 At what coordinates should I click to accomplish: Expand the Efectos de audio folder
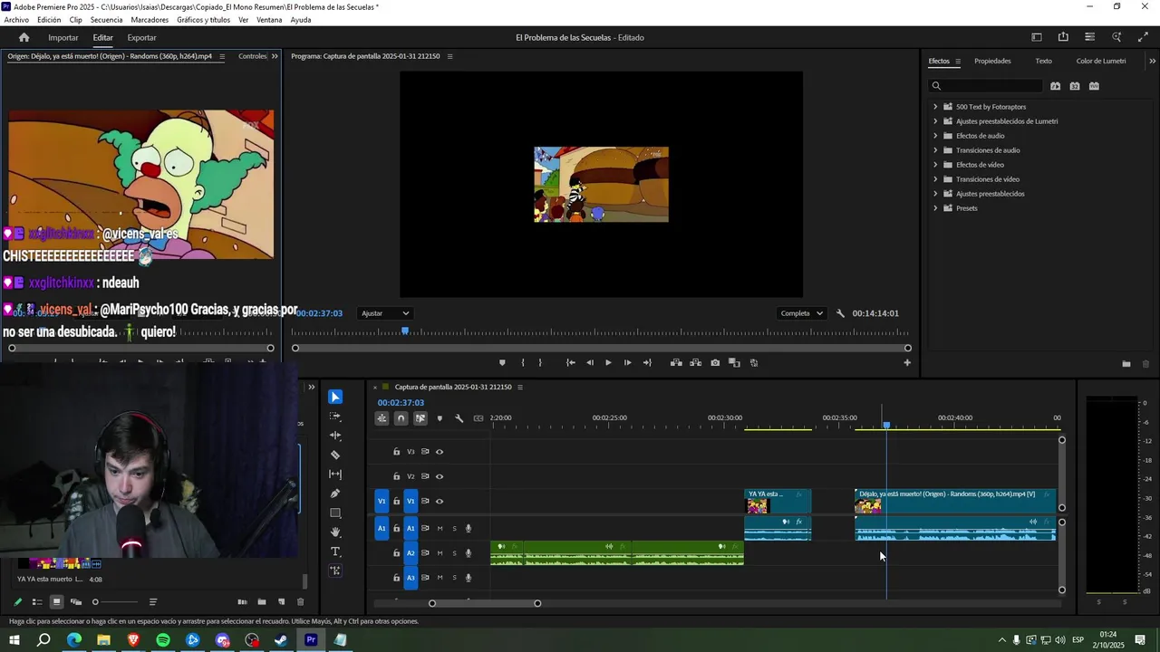tap(935, 136)
